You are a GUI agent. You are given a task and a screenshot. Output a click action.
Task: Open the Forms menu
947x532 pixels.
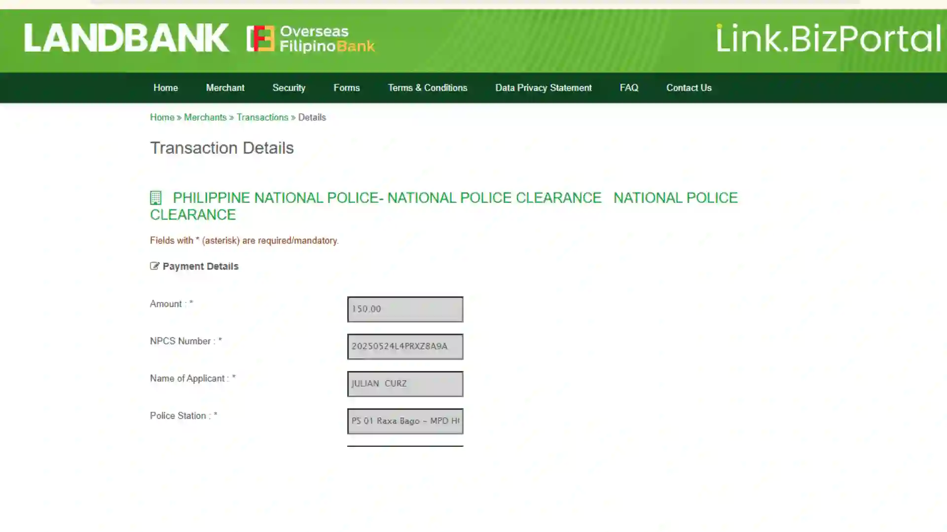tap(346, 88)
